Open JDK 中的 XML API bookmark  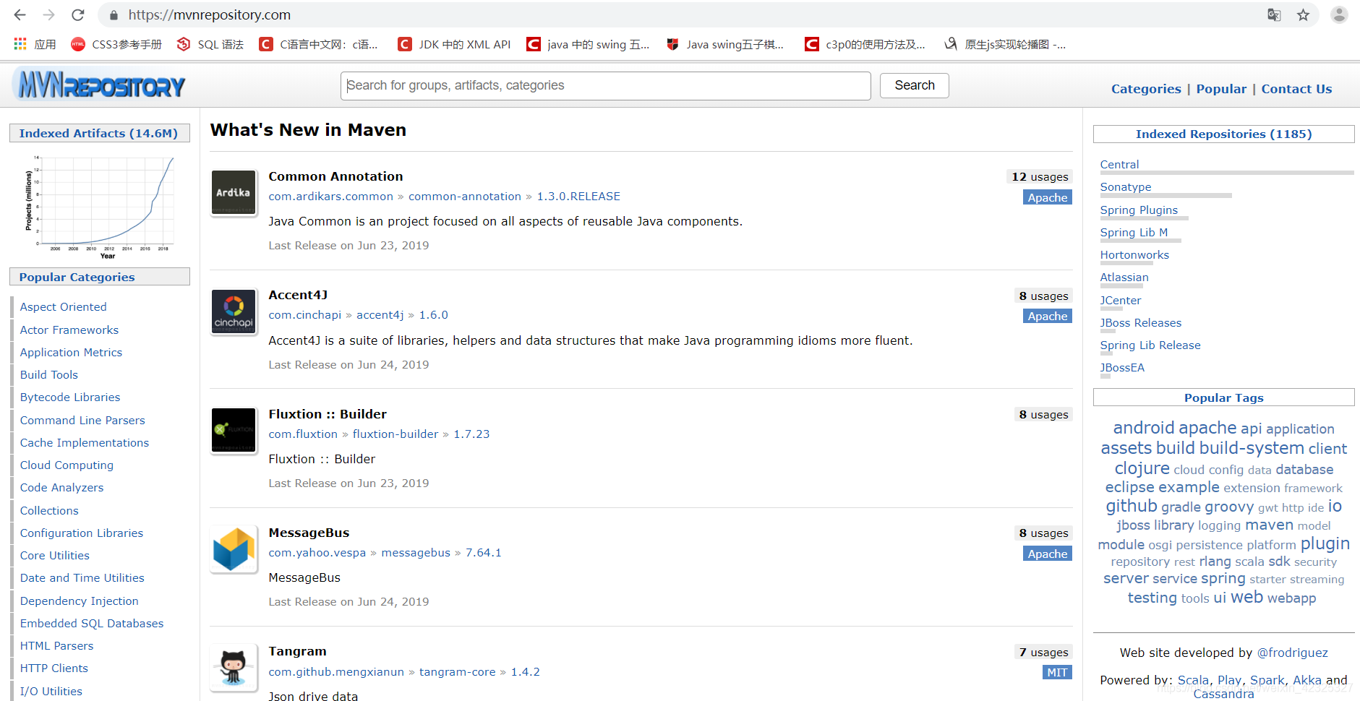(x=455, y=44)
